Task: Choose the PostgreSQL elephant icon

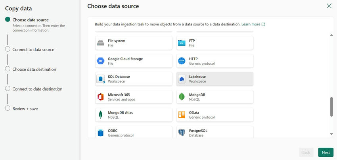Action: pyautogui.click(x=182, y=133)
